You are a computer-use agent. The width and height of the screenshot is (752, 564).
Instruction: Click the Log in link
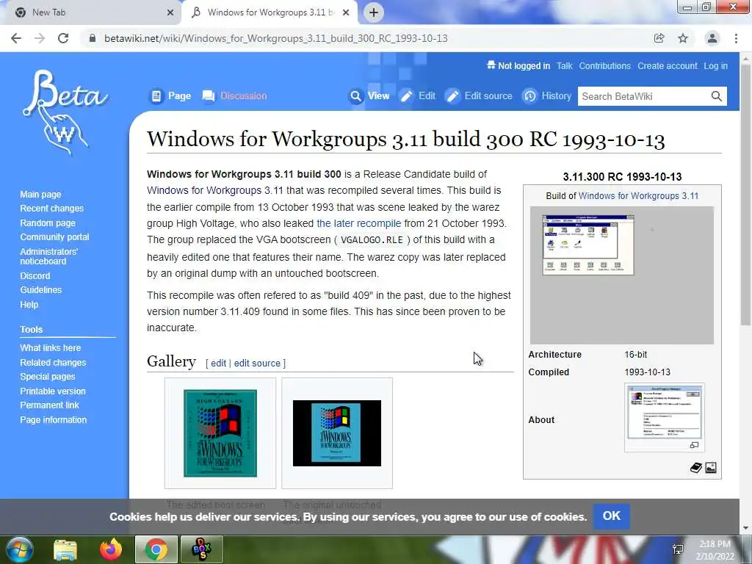click(715, 66)
